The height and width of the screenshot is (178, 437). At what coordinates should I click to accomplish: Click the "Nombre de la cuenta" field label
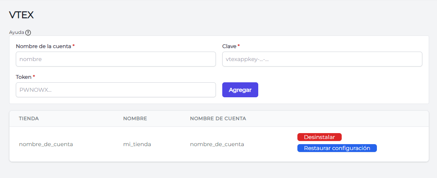(x=44, y=46)
